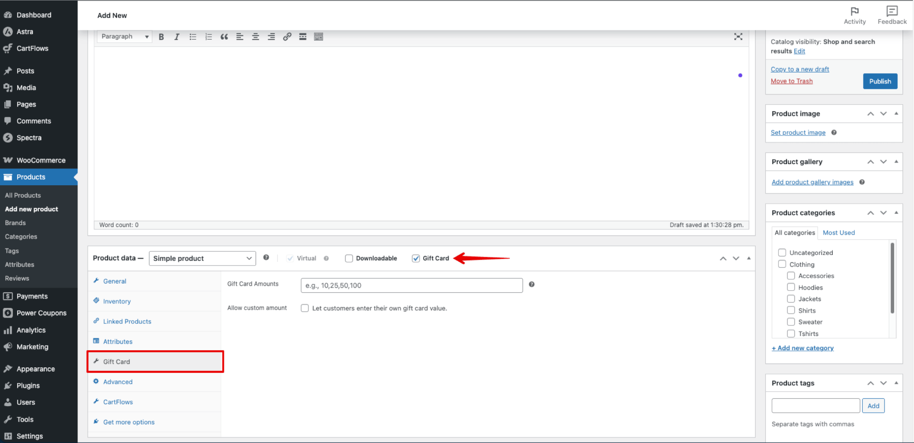Click the insert link icon

pos(287,37)
